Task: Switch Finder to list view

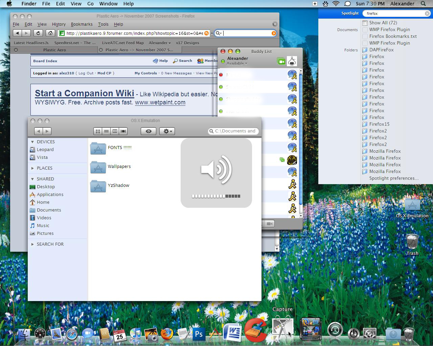Action: [106, 131]
